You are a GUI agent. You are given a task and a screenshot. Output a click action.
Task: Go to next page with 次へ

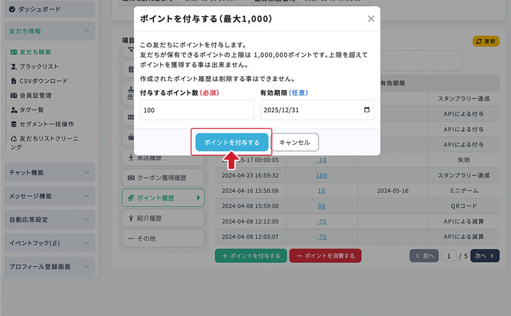[485, 256]
